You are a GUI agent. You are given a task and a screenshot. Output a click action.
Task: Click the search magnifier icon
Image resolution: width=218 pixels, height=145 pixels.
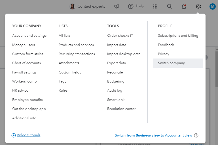(x=170, y=6)
